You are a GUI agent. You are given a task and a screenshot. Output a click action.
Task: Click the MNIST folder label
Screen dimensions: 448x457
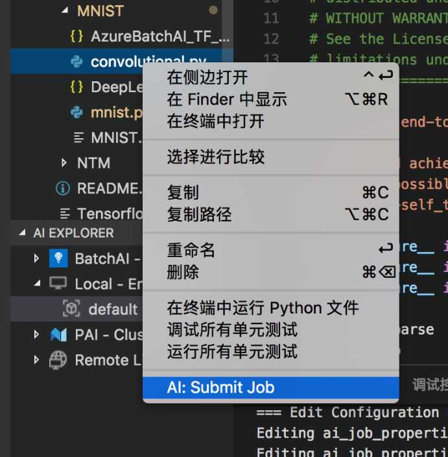tap(100, 11)
